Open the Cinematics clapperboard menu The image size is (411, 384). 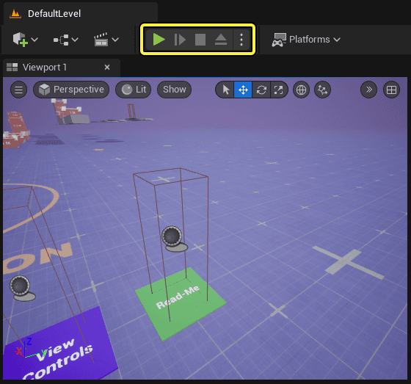(x=101, y=40)
